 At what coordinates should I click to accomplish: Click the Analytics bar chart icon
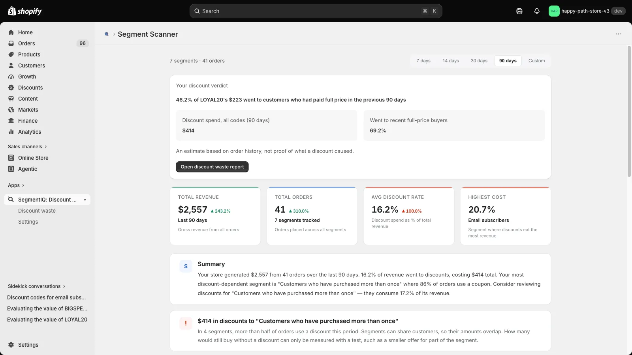(11, 132)
